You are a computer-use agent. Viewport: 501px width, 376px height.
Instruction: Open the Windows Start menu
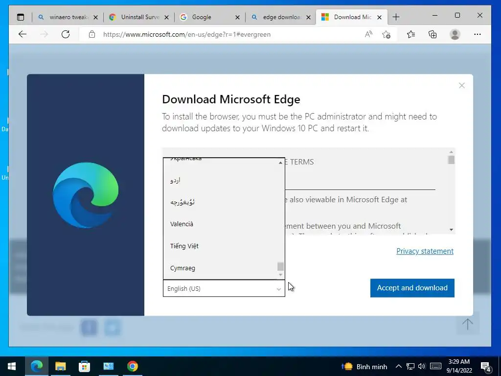click(x=12, y=366)
